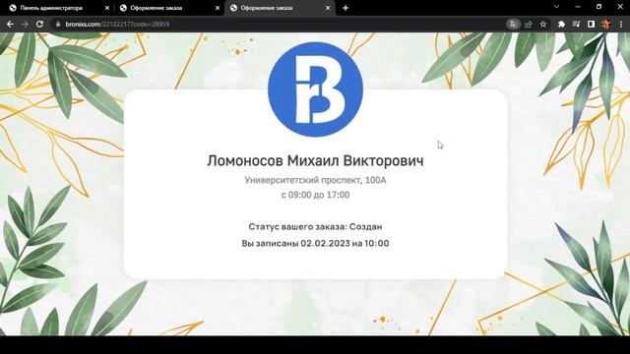Close the Панель администратора tab
630x354 pixels.
pyautogui.click(x=107, y=8)
